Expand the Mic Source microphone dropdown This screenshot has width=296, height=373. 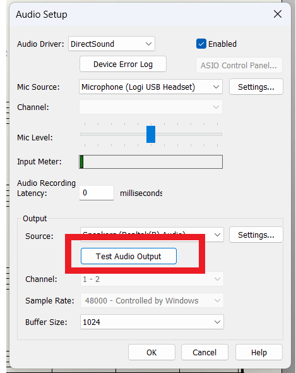(151, 87)
